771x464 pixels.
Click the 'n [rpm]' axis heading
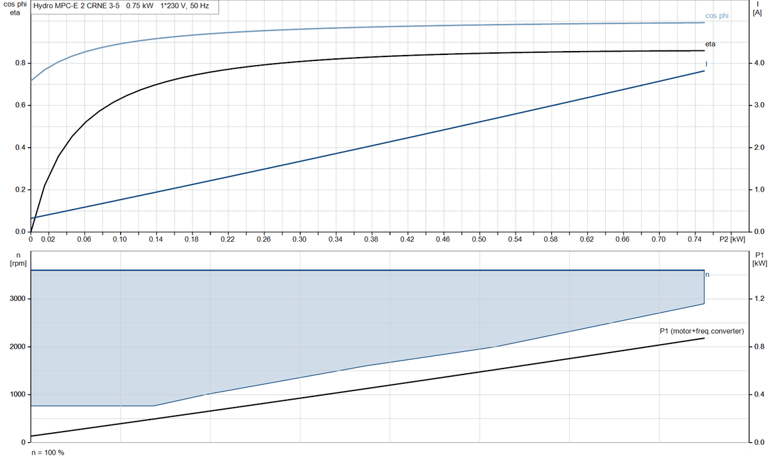(x=18, y=259)
